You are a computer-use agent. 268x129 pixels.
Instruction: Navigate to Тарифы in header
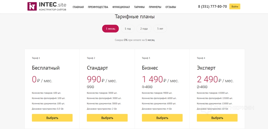click(x=139, y=7)
